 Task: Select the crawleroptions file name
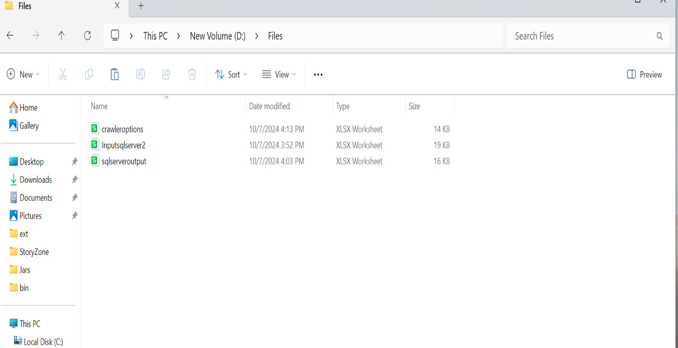click(122, 129)
